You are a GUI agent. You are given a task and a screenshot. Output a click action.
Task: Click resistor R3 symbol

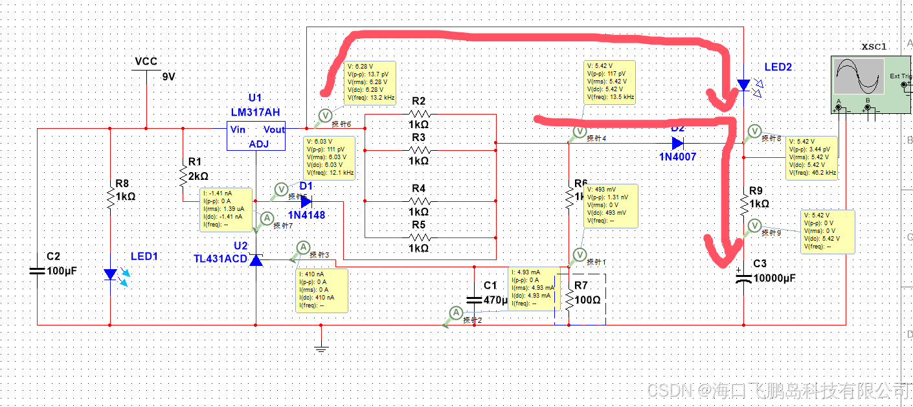click(418, 150)
